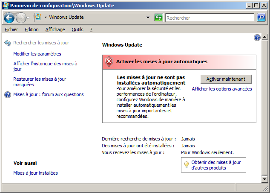Screen dimensions: 270x193
Task: Open the ? help menu
Action: (x=91, y=30)
